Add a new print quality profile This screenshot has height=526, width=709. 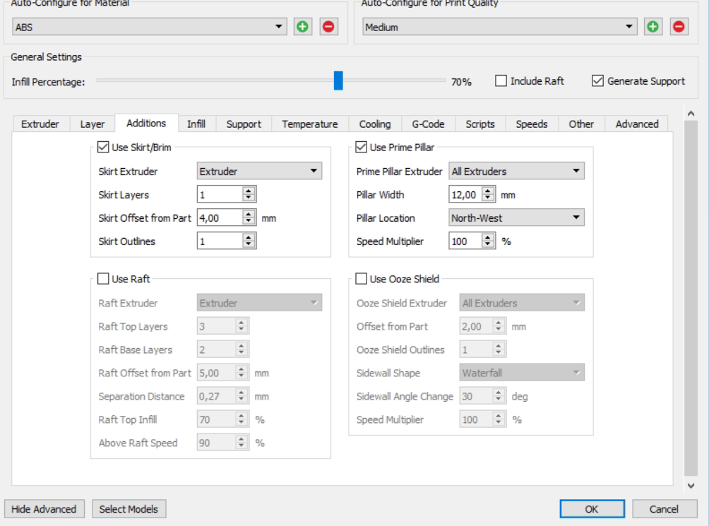pos(653,27)
